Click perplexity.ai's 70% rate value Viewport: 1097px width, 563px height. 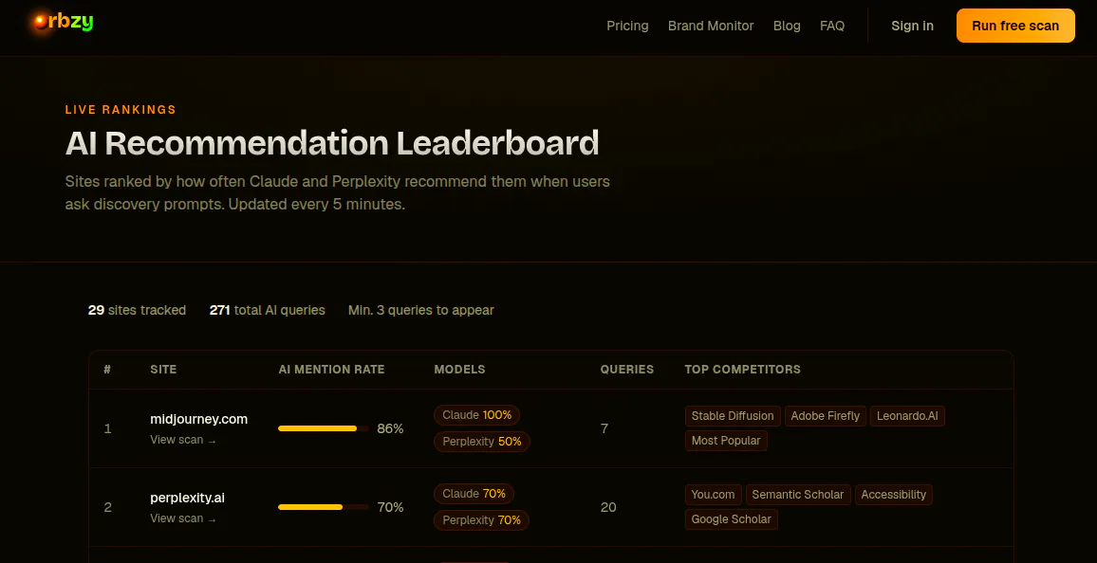390,507
